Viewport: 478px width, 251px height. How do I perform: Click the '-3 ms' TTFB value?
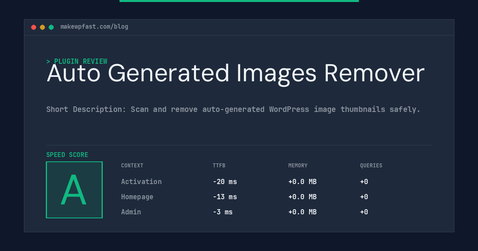[223, 212]
